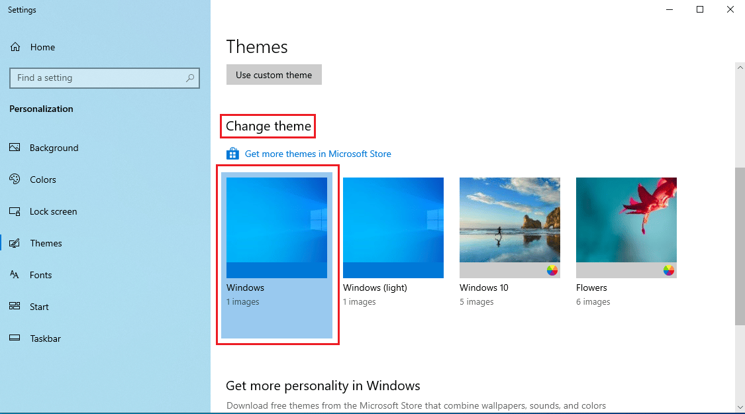The width and height of the screenshot is (745, 414).
Task: Click the Microsoft Store bag icon
Action: [x=232, y=154]
